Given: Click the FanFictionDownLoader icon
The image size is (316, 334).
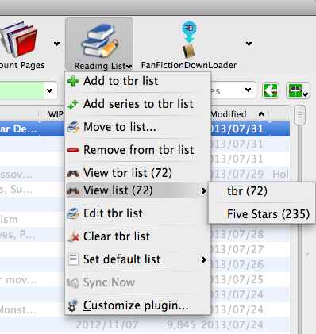Looking at the screenshot, I should coord(189,40).
